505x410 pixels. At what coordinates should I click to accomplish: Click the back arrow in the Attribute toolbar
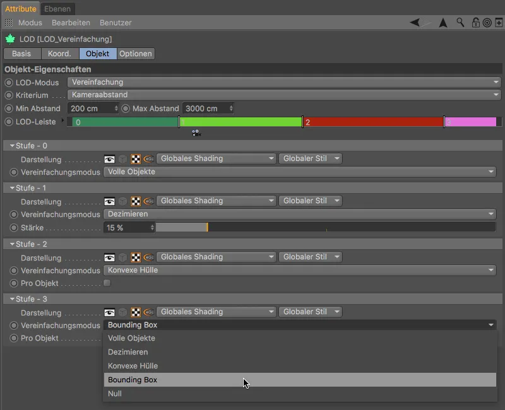[x=415, y=23]
